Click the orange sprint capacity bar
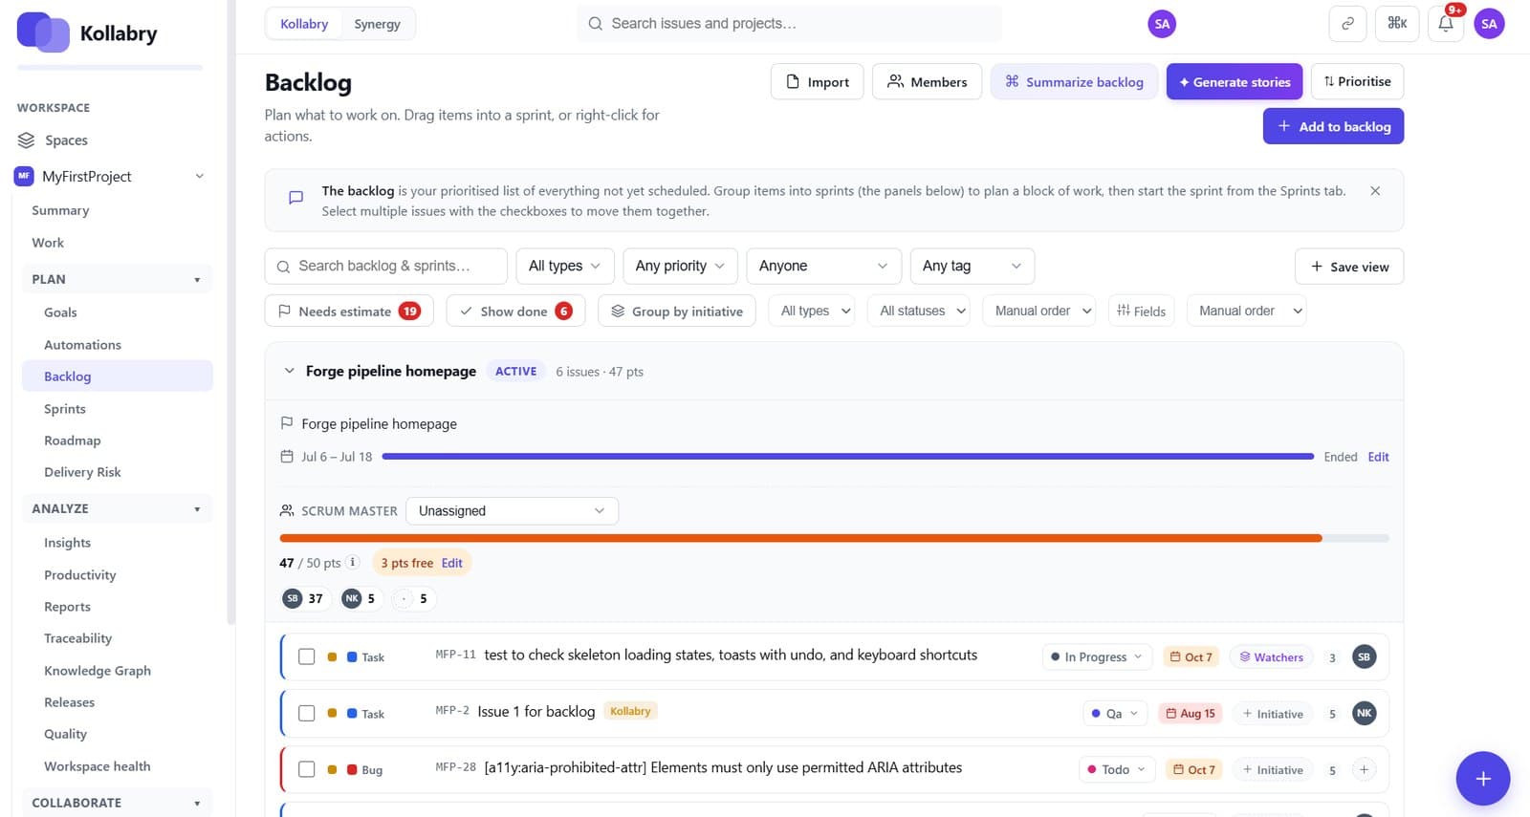1530x817 pixels. coord(800,539)
